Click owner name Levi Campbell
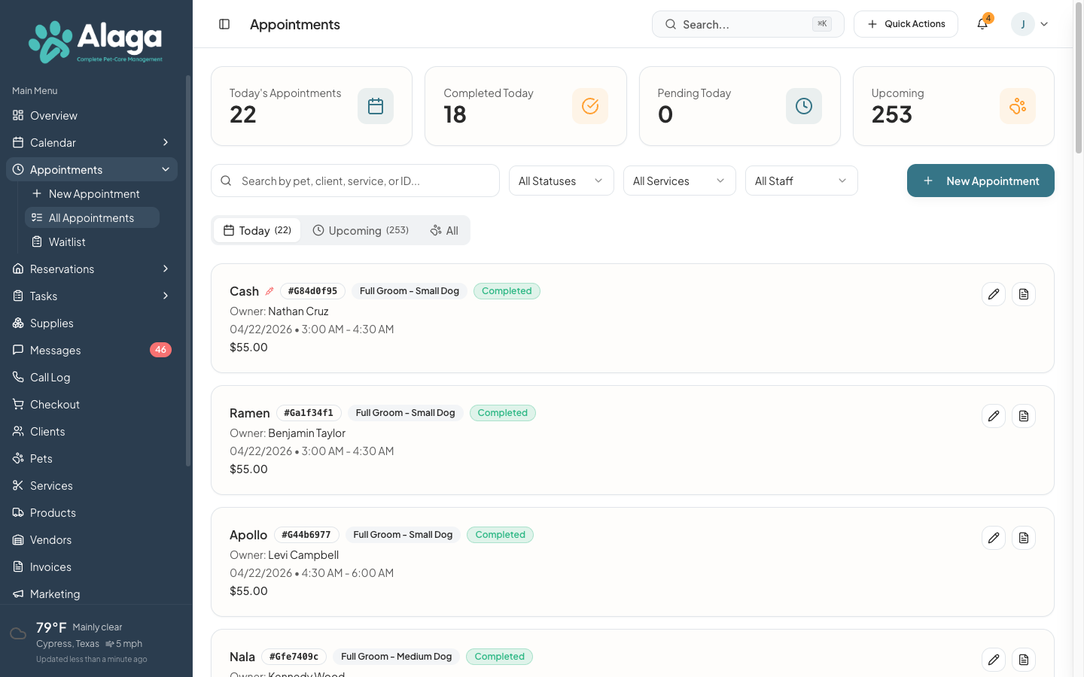Image resolution: width=1084 pixels, height=677 pixels. tap(303, 554)
